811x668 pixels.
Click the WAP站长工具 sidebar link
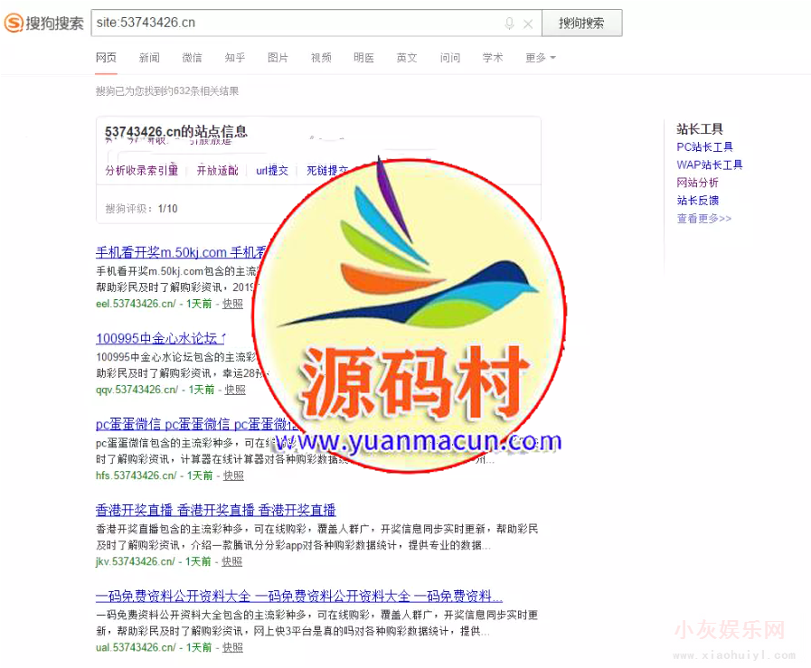click(709, 165)
